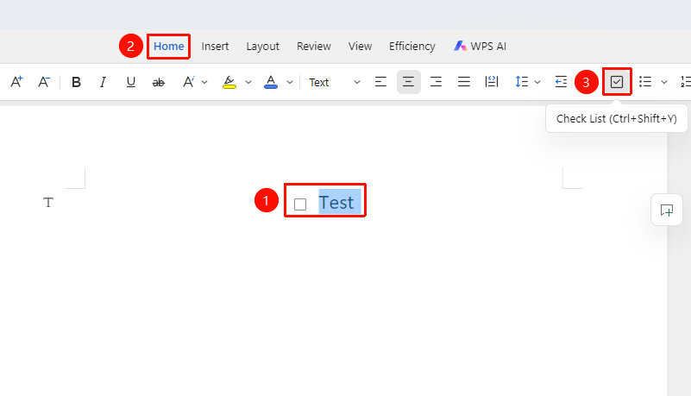Expand the line spacing options arrow
Screen dimensions: 691x396
point(537,82)
